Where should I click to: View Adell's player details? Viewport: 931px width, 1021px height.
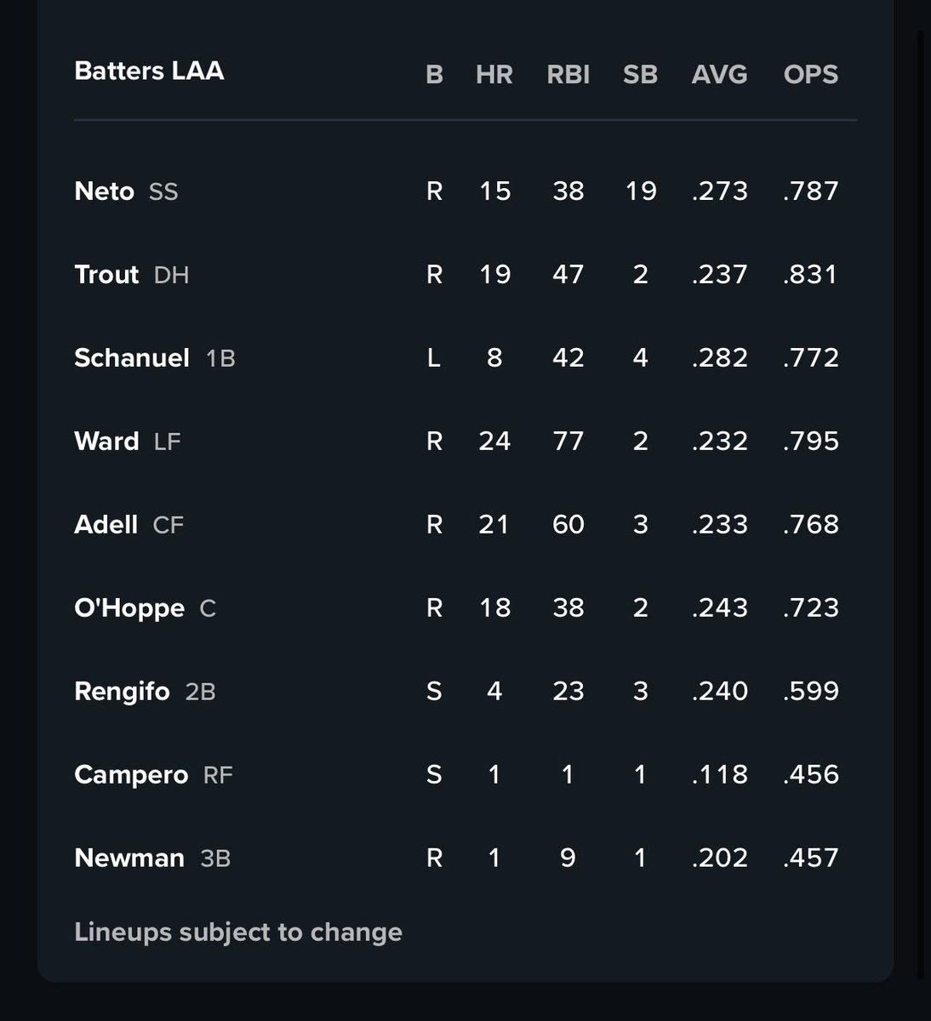[x=106, y=524]
